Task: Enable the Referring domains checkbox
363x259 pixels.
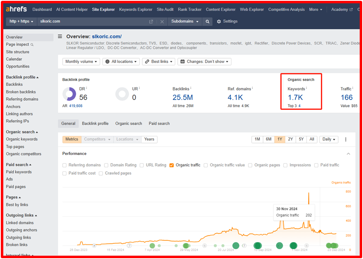Action: tap(65, 165)
